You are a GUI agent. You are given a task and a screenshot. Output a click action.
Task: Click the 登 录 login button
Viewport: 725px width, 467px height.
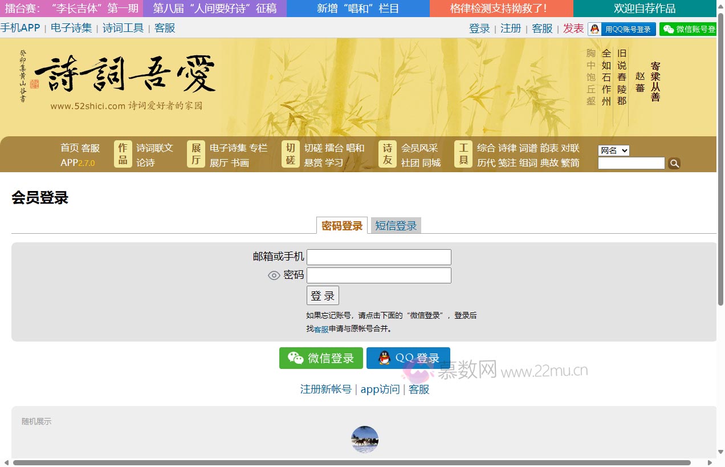(322, 295)
